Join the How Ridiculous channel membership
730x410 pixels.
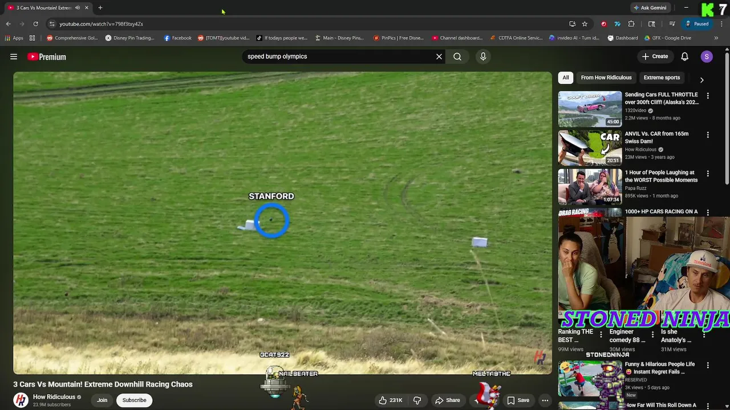point(102,400)
